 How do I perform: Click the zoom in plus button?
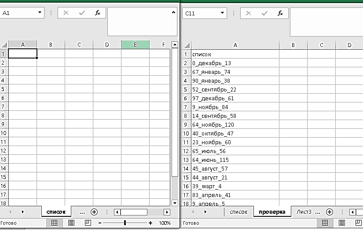(150, 223)
